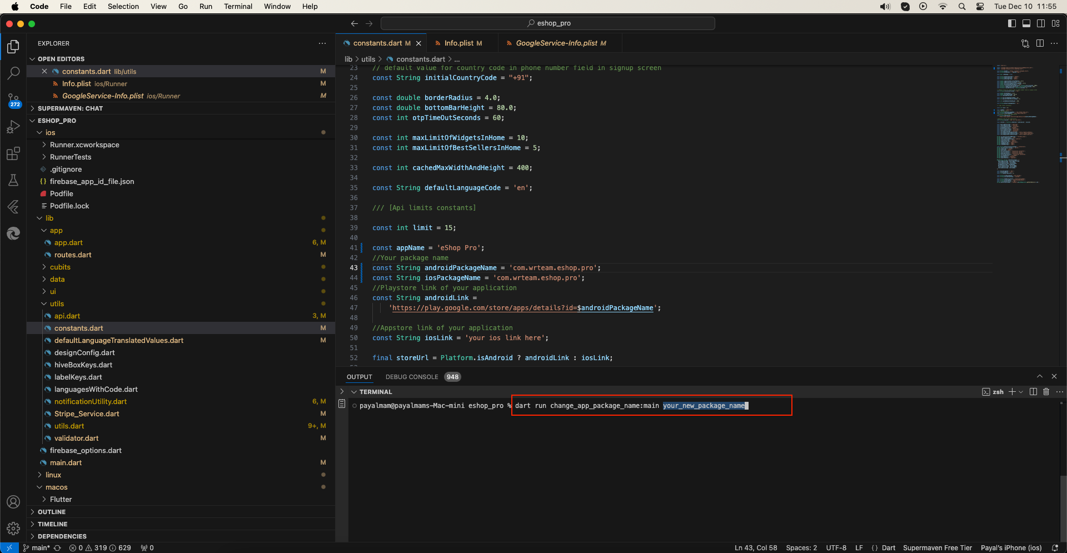Open the macOS Control Center icon

[980, 7]
